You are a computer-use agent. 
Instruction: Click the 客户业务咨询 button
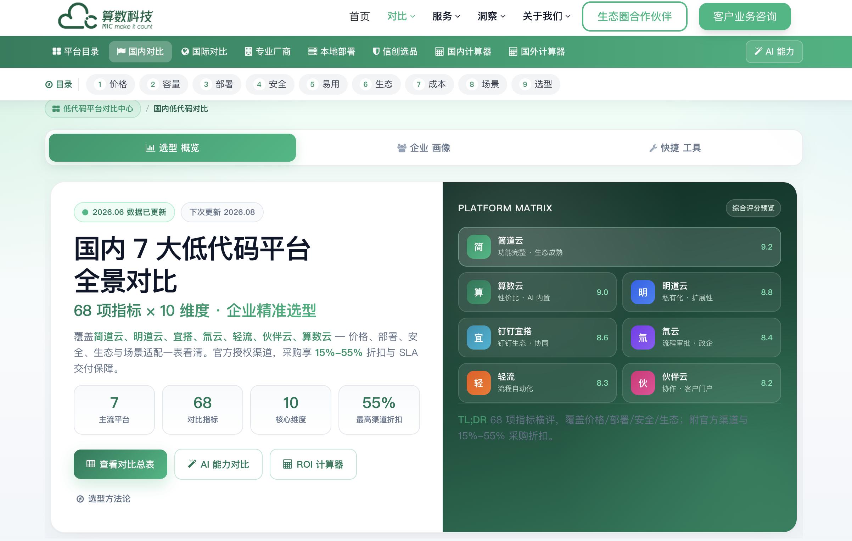[x=745, y=17]
